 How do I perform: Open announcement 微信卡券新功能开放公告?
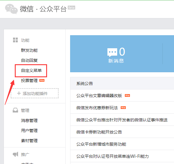click(99, 132)
